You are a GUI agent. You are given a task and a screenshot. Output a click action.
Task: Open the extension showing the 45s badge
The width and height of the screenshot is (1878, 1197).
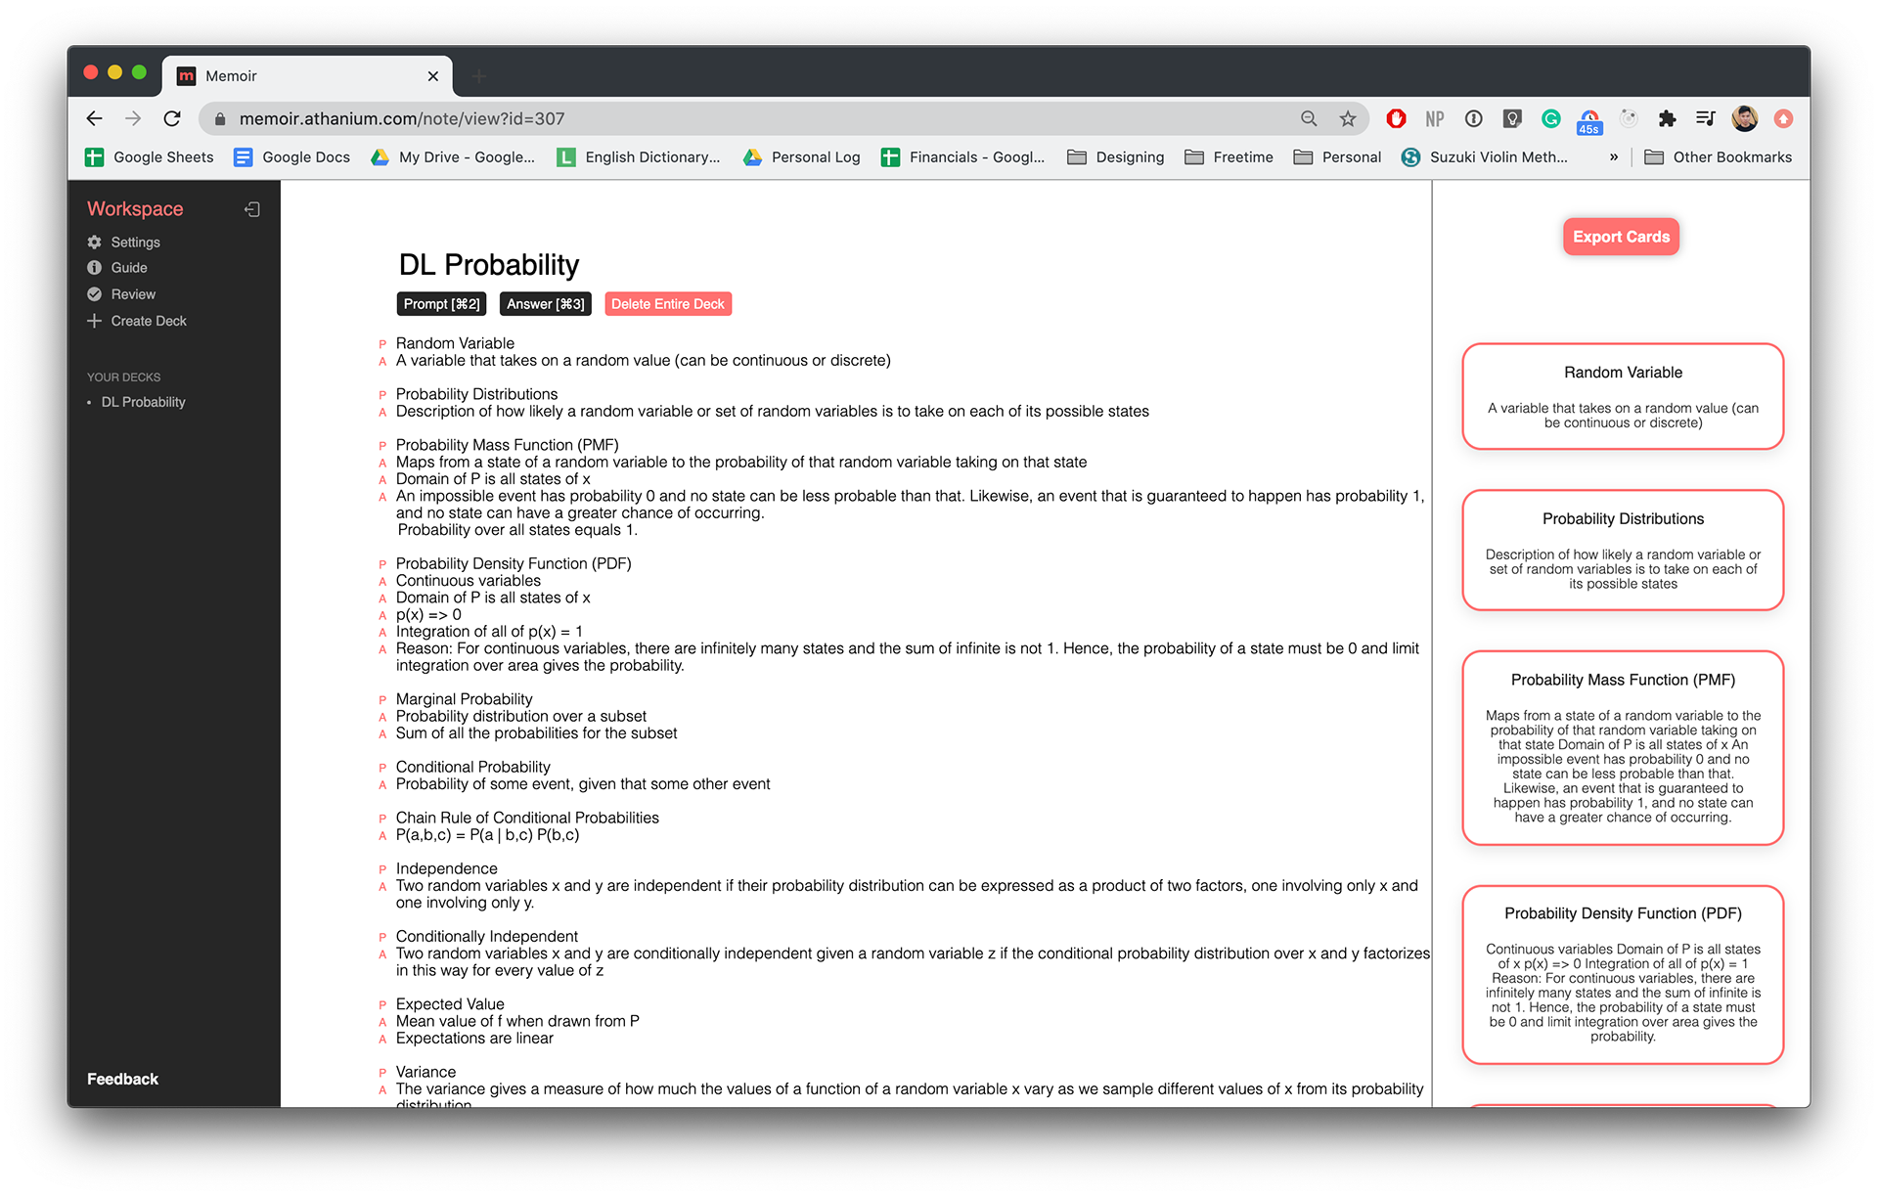pos(1589,121)
